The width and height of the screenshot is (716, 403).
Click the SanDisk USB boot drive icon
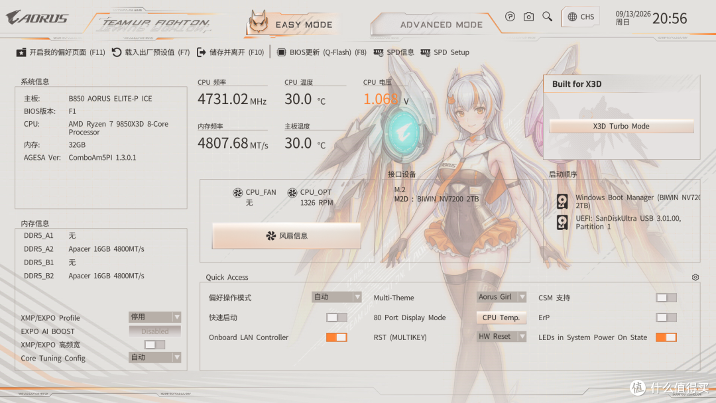pos(562,222)
